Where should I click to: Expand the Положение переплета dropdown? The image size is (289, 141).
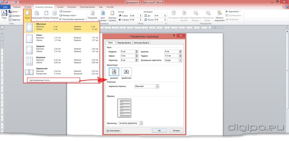[x=180, y=60]
